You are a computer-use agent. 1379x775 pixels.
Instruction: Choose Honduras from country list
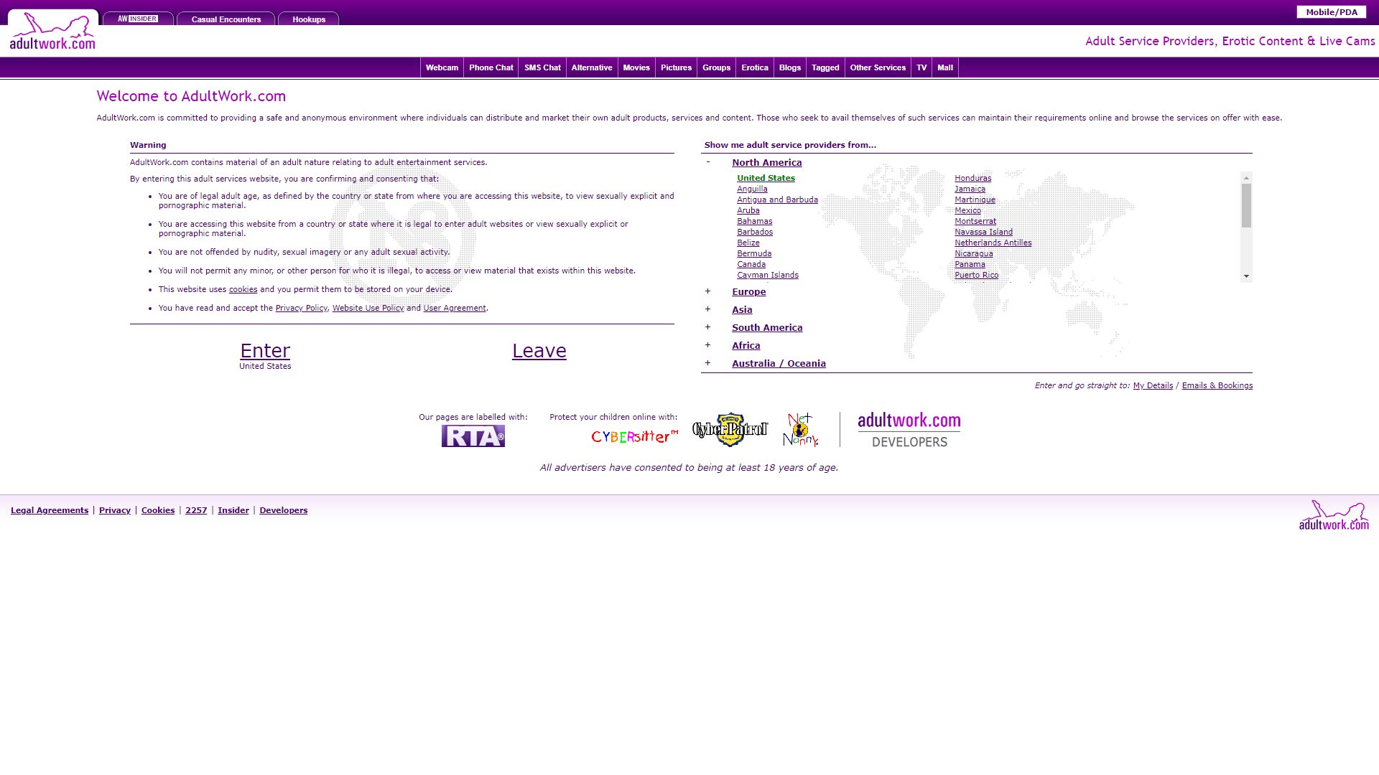click(972, 178)
